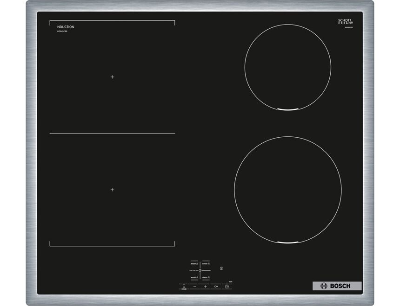Click the cross marker in upper-left zone
This screenshot has width=400, height=306.
(x=112, y=77)
